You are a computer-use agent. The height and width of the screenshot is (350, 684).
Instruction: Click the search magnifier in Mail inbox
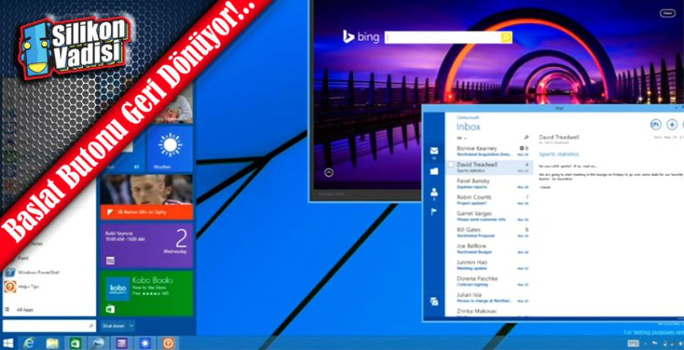[526, 137]
